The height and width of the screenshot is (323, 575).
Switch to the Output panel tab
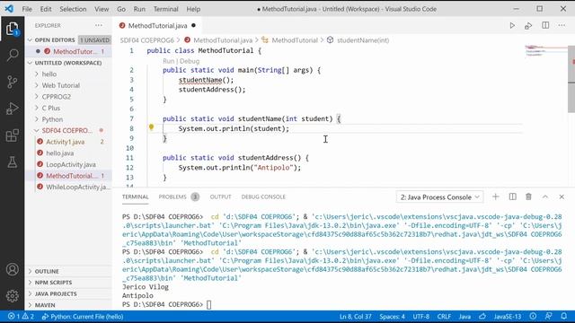[220, 196]
